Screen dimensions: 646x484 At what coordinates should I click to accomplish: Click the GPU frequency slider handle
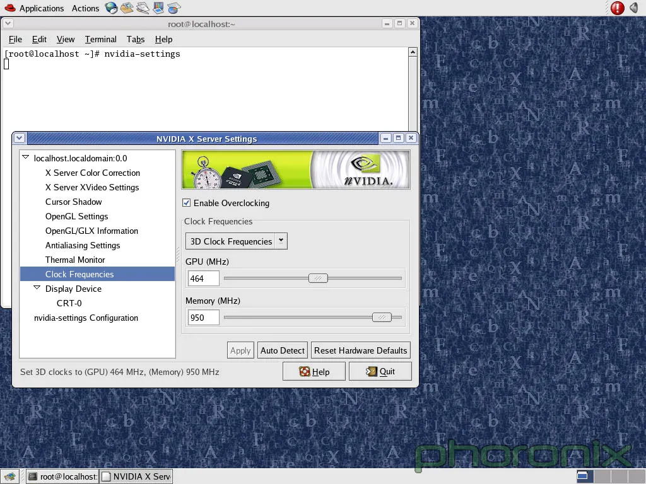[x=318, y=279]
